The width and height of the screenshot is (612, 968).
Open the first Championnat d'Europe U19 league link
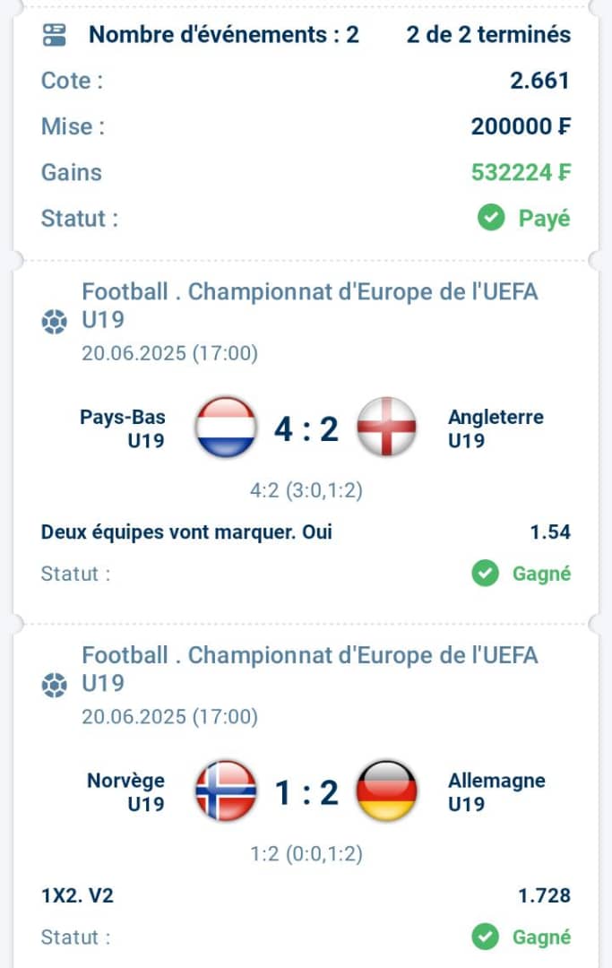(310, 305)
